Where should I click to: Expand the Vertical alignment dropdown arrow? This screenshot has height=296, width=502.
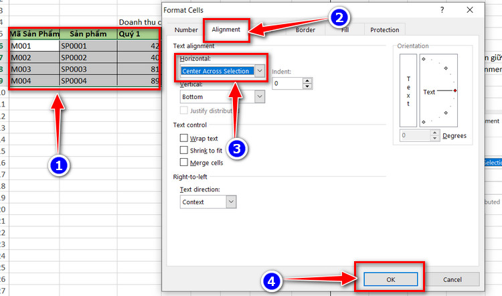point(260,96)
